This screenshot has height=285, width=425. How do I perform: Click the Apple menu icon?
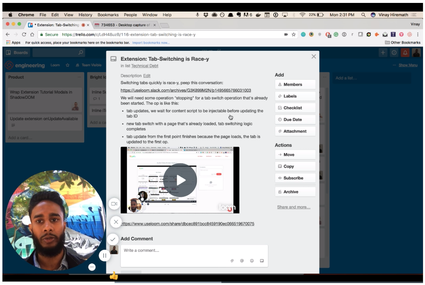(10, 15)
